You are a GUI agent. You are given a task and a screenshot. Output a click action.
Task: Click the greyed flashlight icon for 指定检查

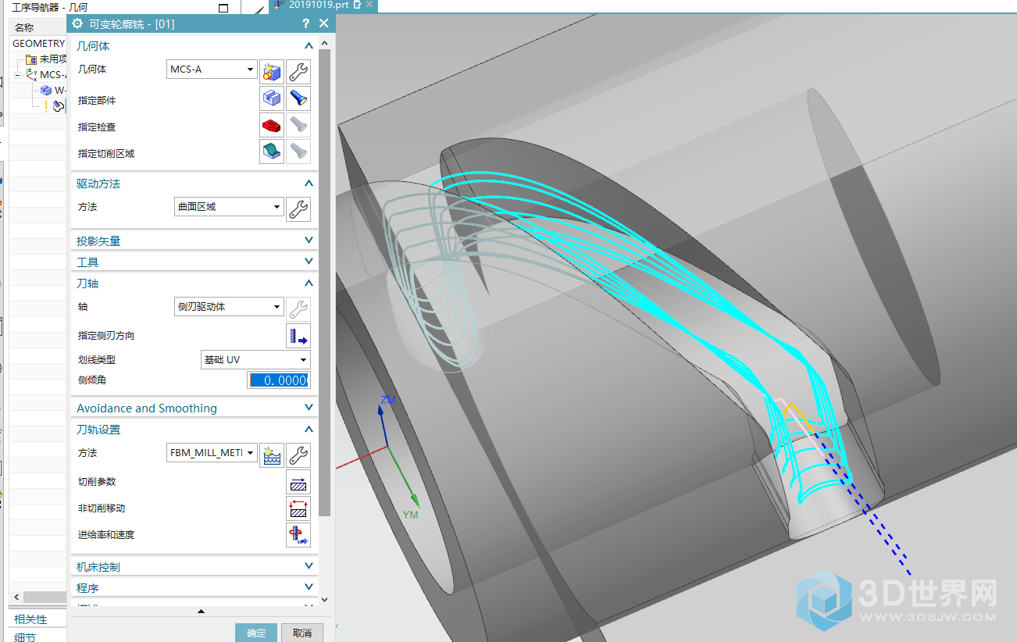(x=298, y=125)
